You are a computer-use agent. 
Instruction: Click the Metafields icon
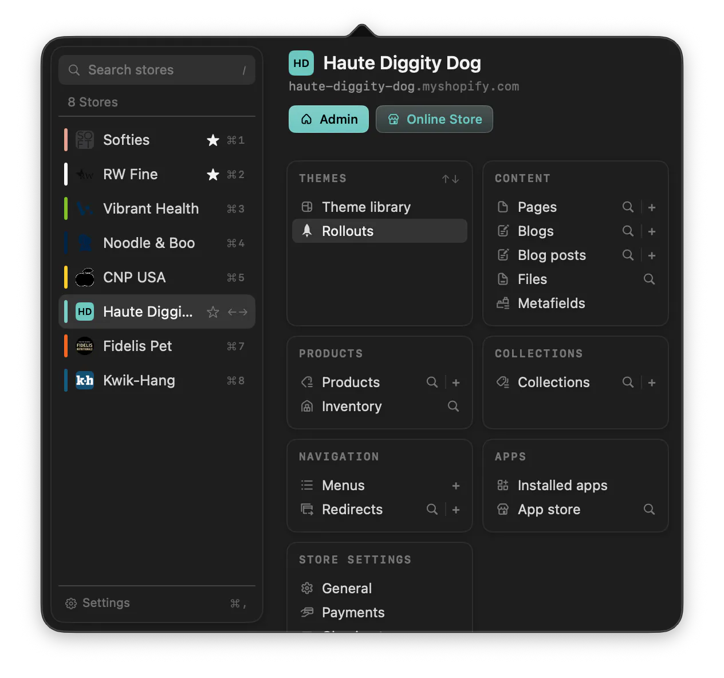503,303
